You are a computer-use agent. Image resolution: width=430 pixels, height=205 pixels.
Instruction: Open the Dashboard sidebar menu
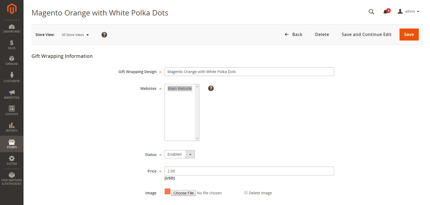pyautogui.click(x=12, y=29)
